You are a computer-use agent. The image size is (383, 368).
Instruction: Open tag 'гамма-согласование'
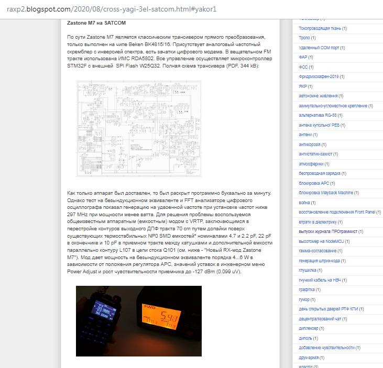(318, 251)
